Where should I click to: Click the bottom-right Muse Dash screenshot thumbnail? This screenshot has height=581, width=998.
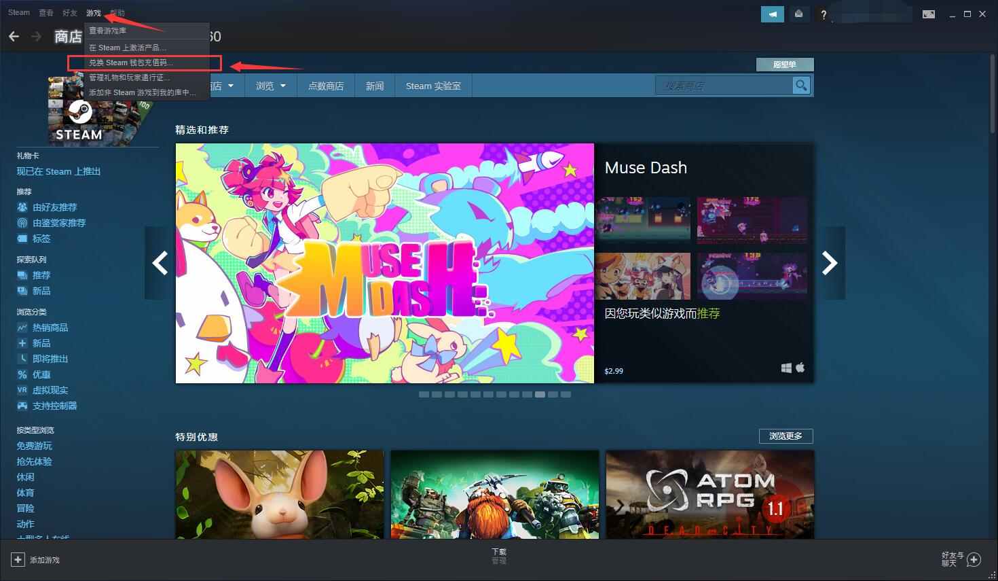point(752,277)
